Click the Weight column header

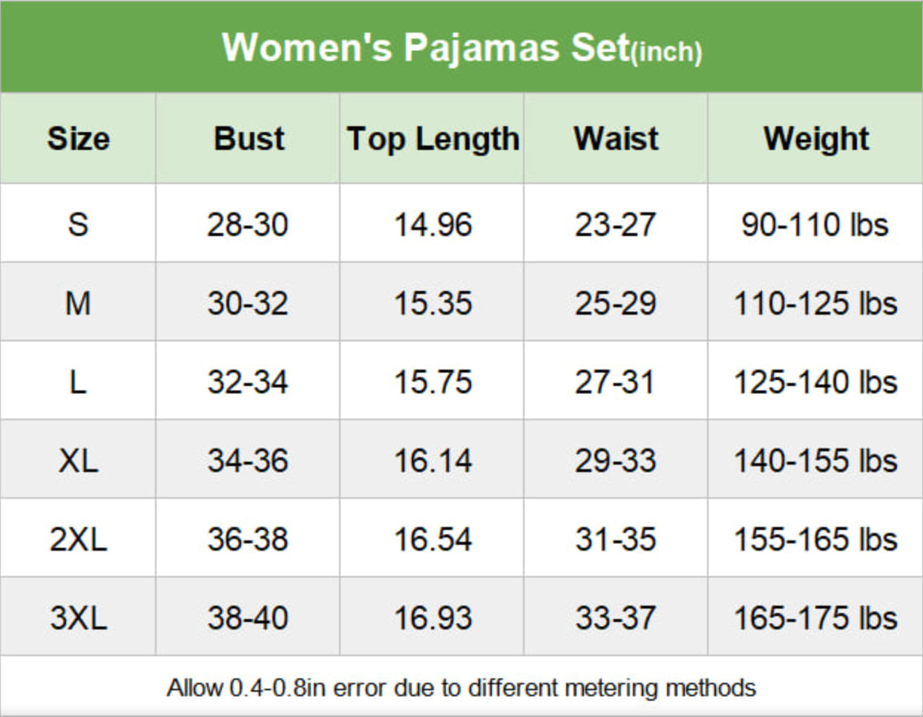[816, 140]
